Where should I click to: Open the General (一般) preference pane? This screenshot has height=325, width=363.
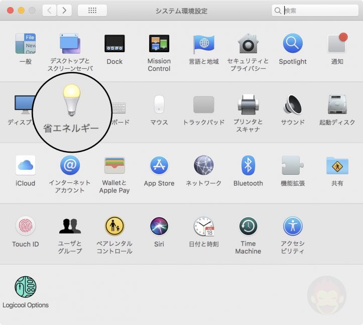(26, 44)
